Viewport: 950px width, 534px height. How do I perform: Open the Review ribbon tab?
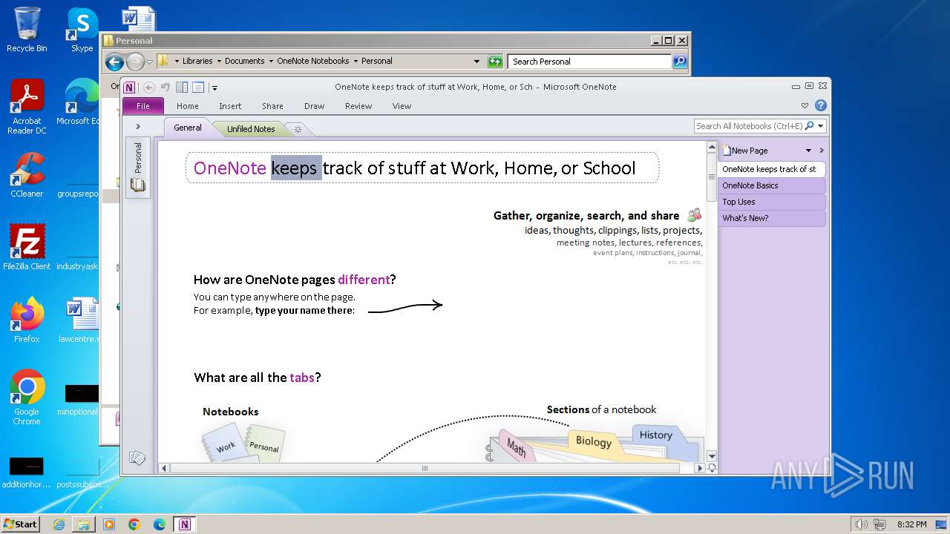point(358,106)
